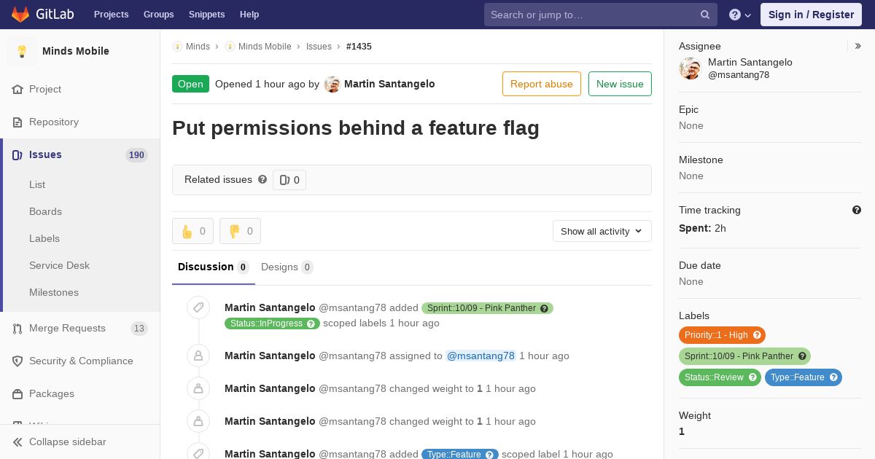Open the Show all activity dropdown
This screenshot has width=875, height=459.
tap(602, 231)
